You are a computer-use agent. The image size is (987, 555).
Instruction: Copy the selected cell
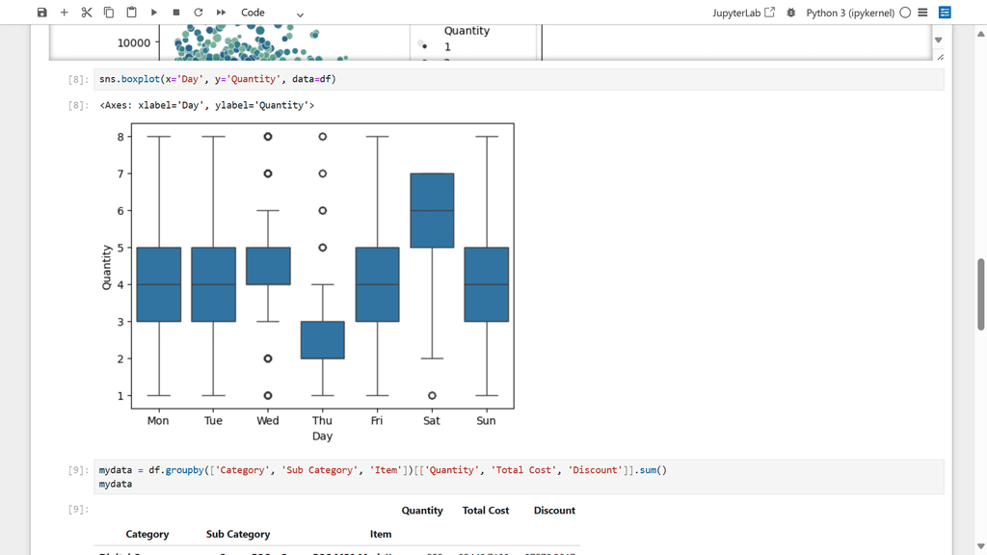[109, 13]
